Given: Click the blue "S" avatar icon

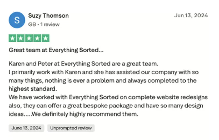Looking at the screenshot, I should (17, 20).
